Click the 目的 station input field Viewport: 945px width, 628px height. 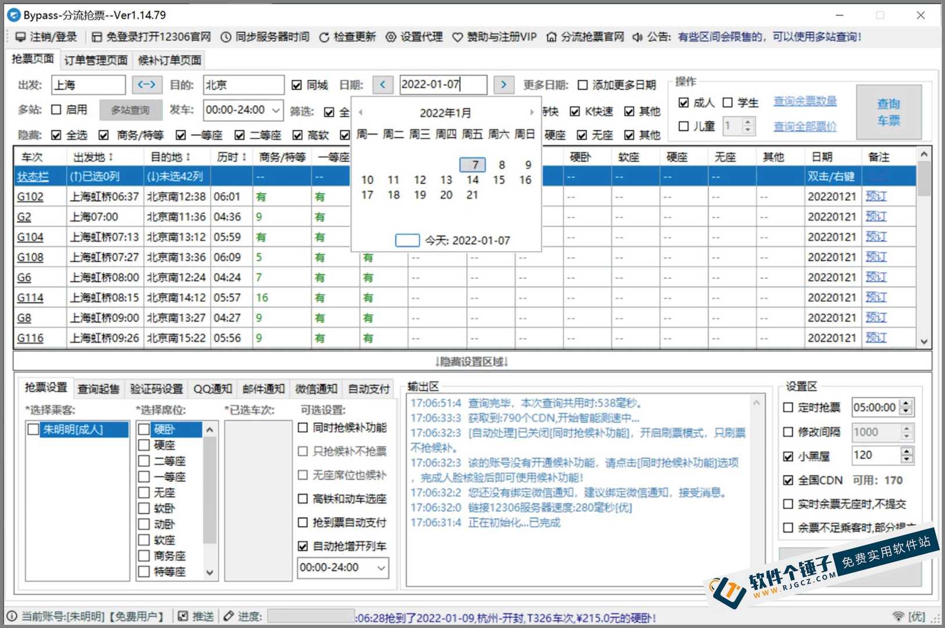[x=244, y=85]
